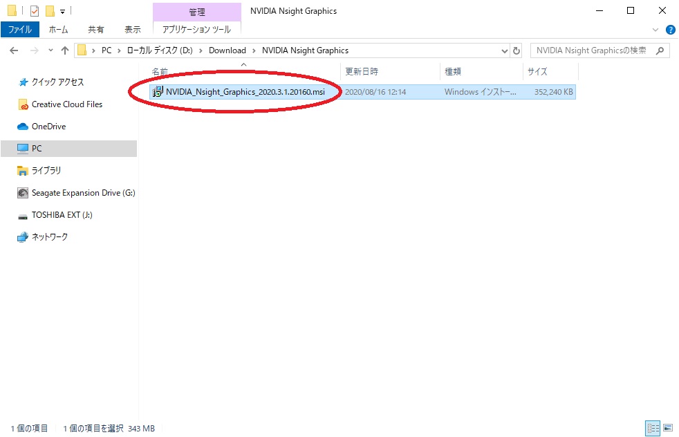Select ライブラリ in navigation pane
679x437 pixels.
pos(46,171)
